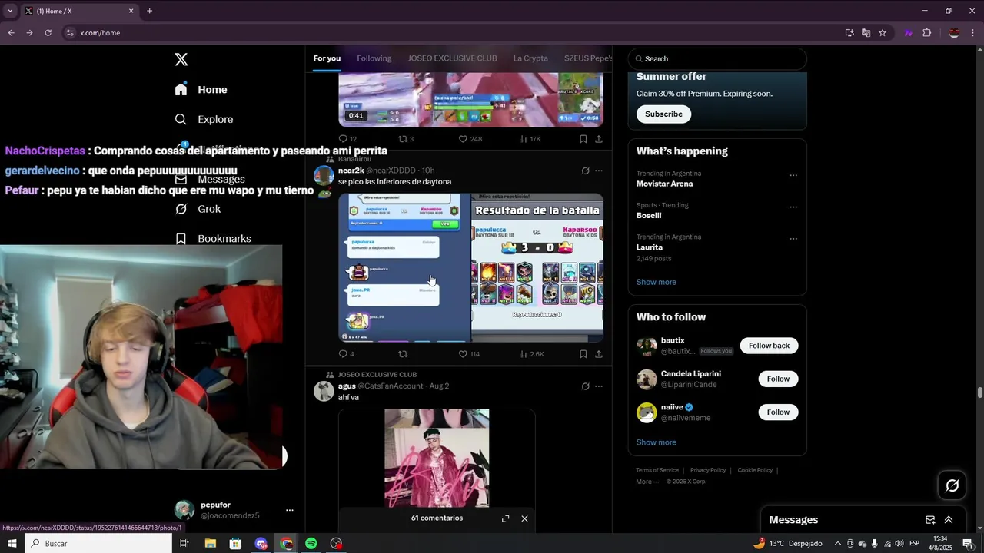Switch to the For you tab
The width and height of the screenshot is (984, 553).
327,58
